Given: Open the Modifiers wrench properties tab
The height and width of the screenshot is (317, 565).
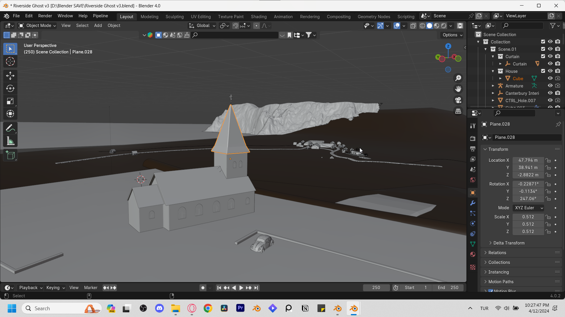Looking at the screenshot, I should tap(473, 203).
